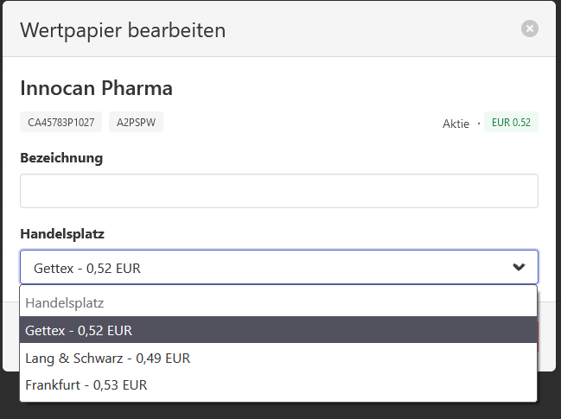
Task: Close the Wertpapier bearbeiten dialog
Action: [x=530, y=29]
